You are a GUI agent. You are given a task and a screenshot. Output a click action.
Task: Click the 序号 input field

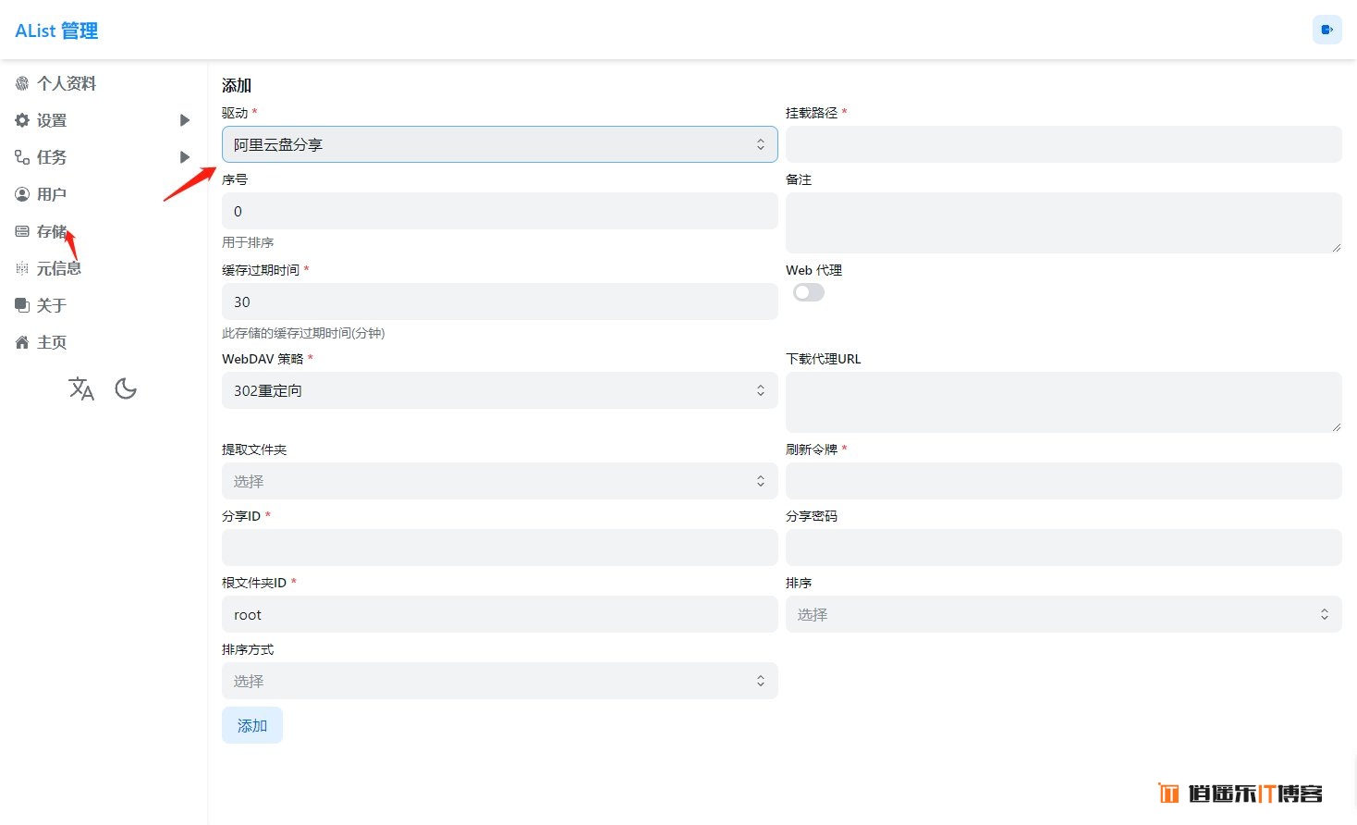coord(500,211)
